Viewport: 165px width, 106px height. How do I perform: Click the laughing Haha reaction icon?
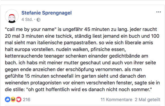13,99
